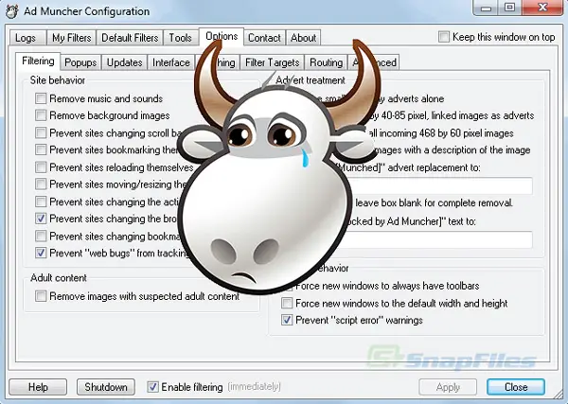
Task: Select the Filtering sub-tab
Action: [x=38, y=61]
